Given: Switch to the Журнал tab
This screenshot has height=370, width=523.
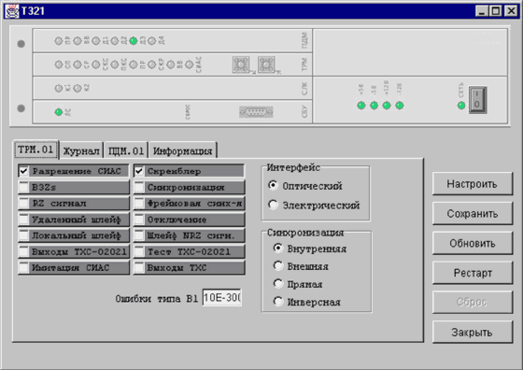Looking at the screenshot, I should pyautogui.click(x=81, y=150).
